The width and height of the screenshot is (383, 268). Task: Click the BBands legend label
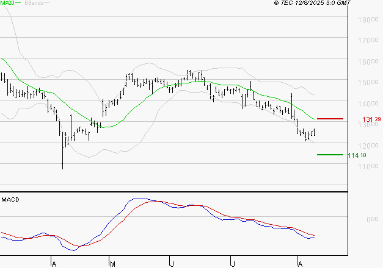coord(34,4)
